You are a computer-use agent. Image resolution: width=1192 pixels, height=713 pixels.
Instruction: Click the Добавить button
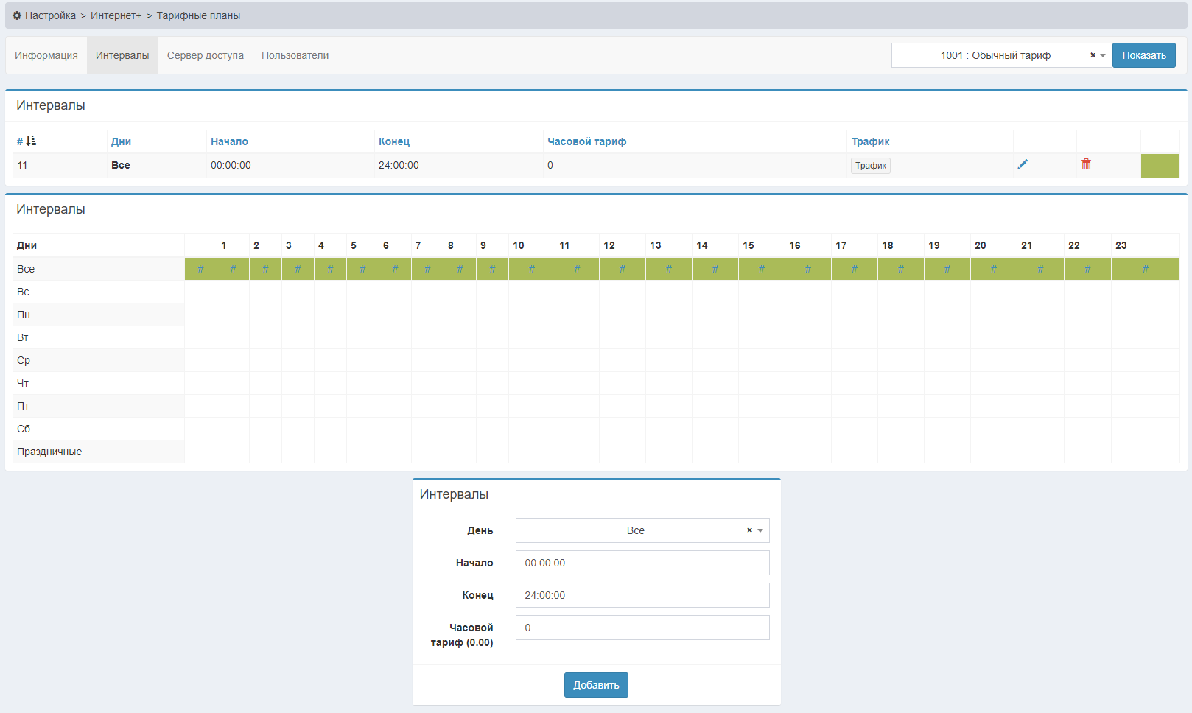click(596, 685)
